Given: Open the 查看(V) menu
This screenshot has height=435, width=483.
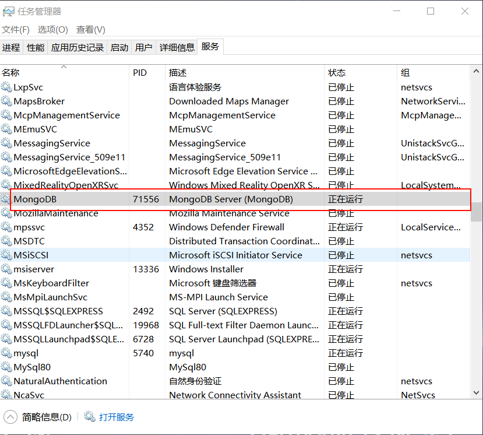Looking at the screenshot, I should click(x=90, y=30).
